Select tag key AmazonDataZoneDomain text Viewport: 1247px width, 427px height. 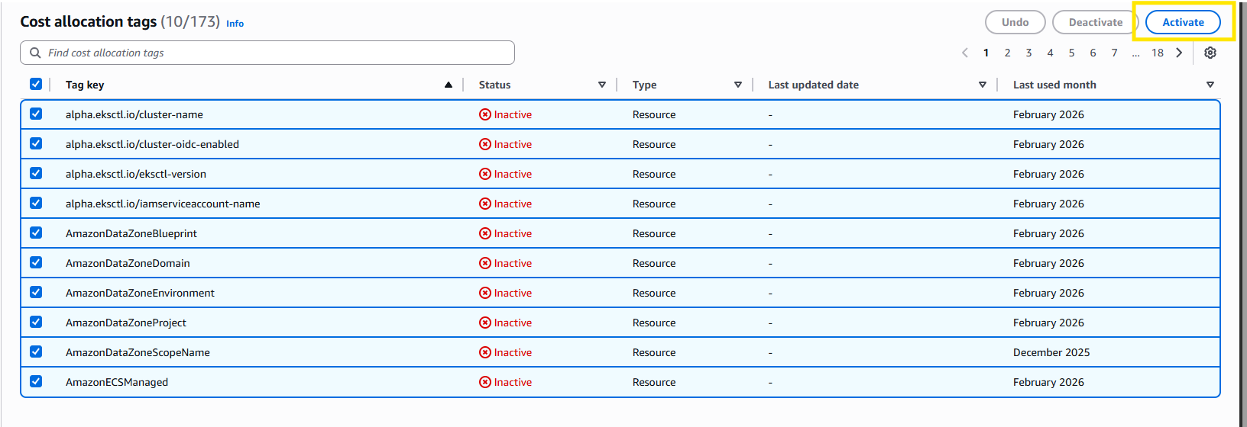[x=128, y=263]
